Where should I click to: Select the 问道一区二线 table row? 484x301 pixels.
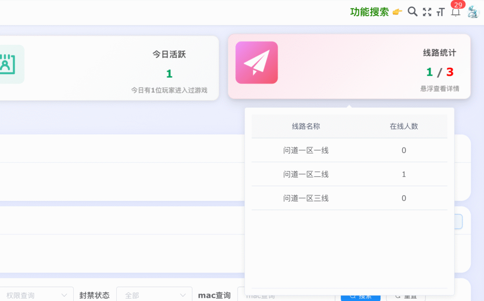350,174
